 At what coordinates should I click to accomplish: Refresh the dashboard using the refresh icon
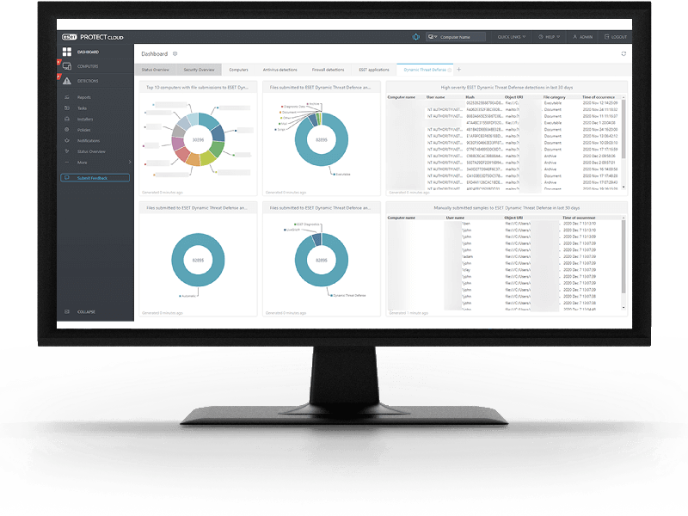point(623,53)
